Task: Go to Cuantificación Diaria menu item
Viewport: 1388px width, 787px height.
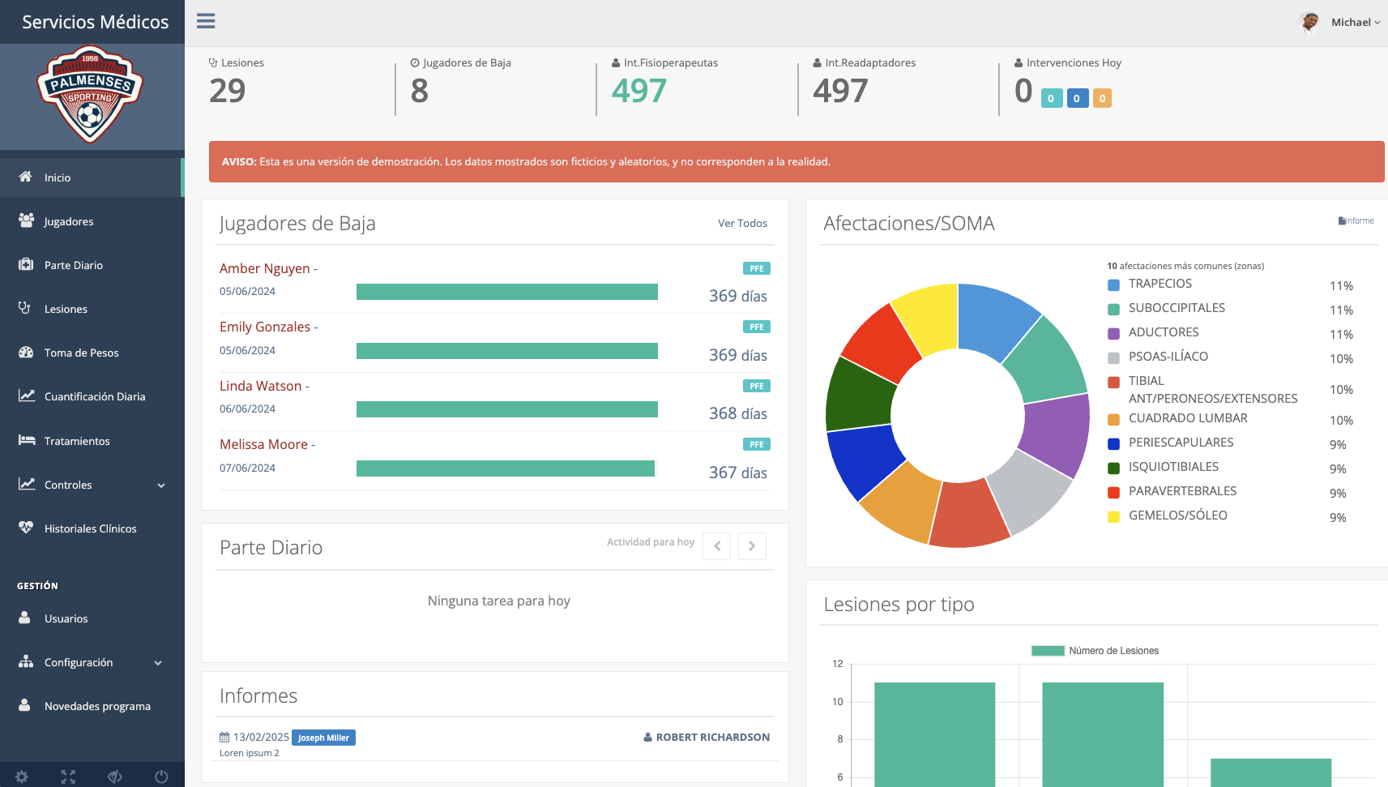Action: 94,396
